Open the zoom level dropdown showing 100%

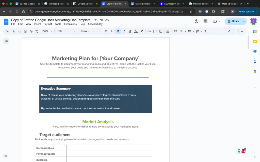(46, 31)
